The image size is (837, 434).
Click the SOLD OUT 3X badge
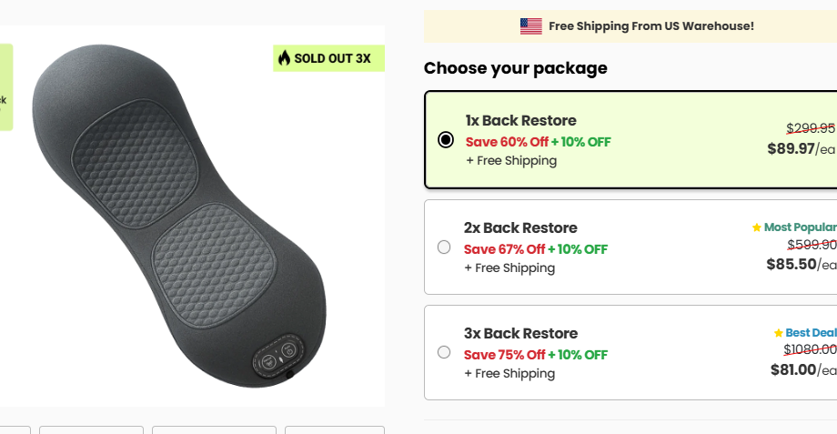[x=329, y=58]
